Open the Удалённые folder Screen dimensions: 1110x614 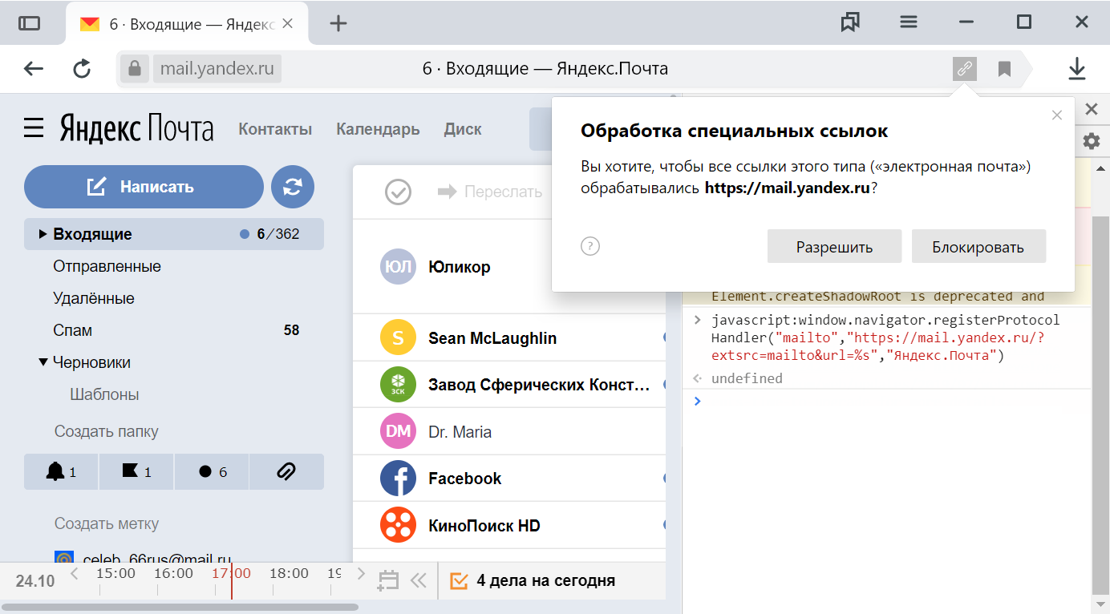click(x=94, y=298)
